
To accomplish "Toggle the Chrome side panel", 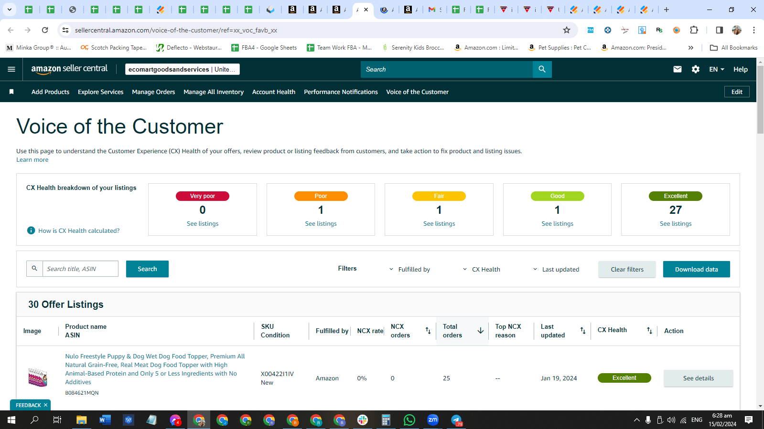I will pos(720,30).
